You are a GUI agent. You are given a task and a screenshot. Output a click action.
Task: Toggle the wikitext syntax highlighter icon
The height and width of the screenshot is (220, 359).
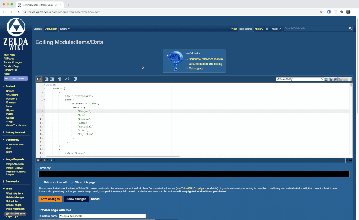[x=39, y=79]
